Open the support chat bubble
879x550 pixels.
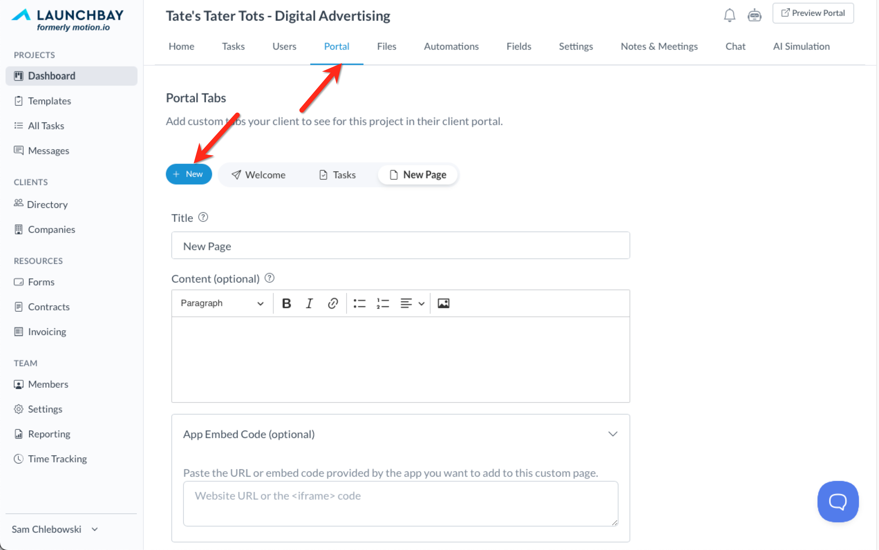(838, 501)
